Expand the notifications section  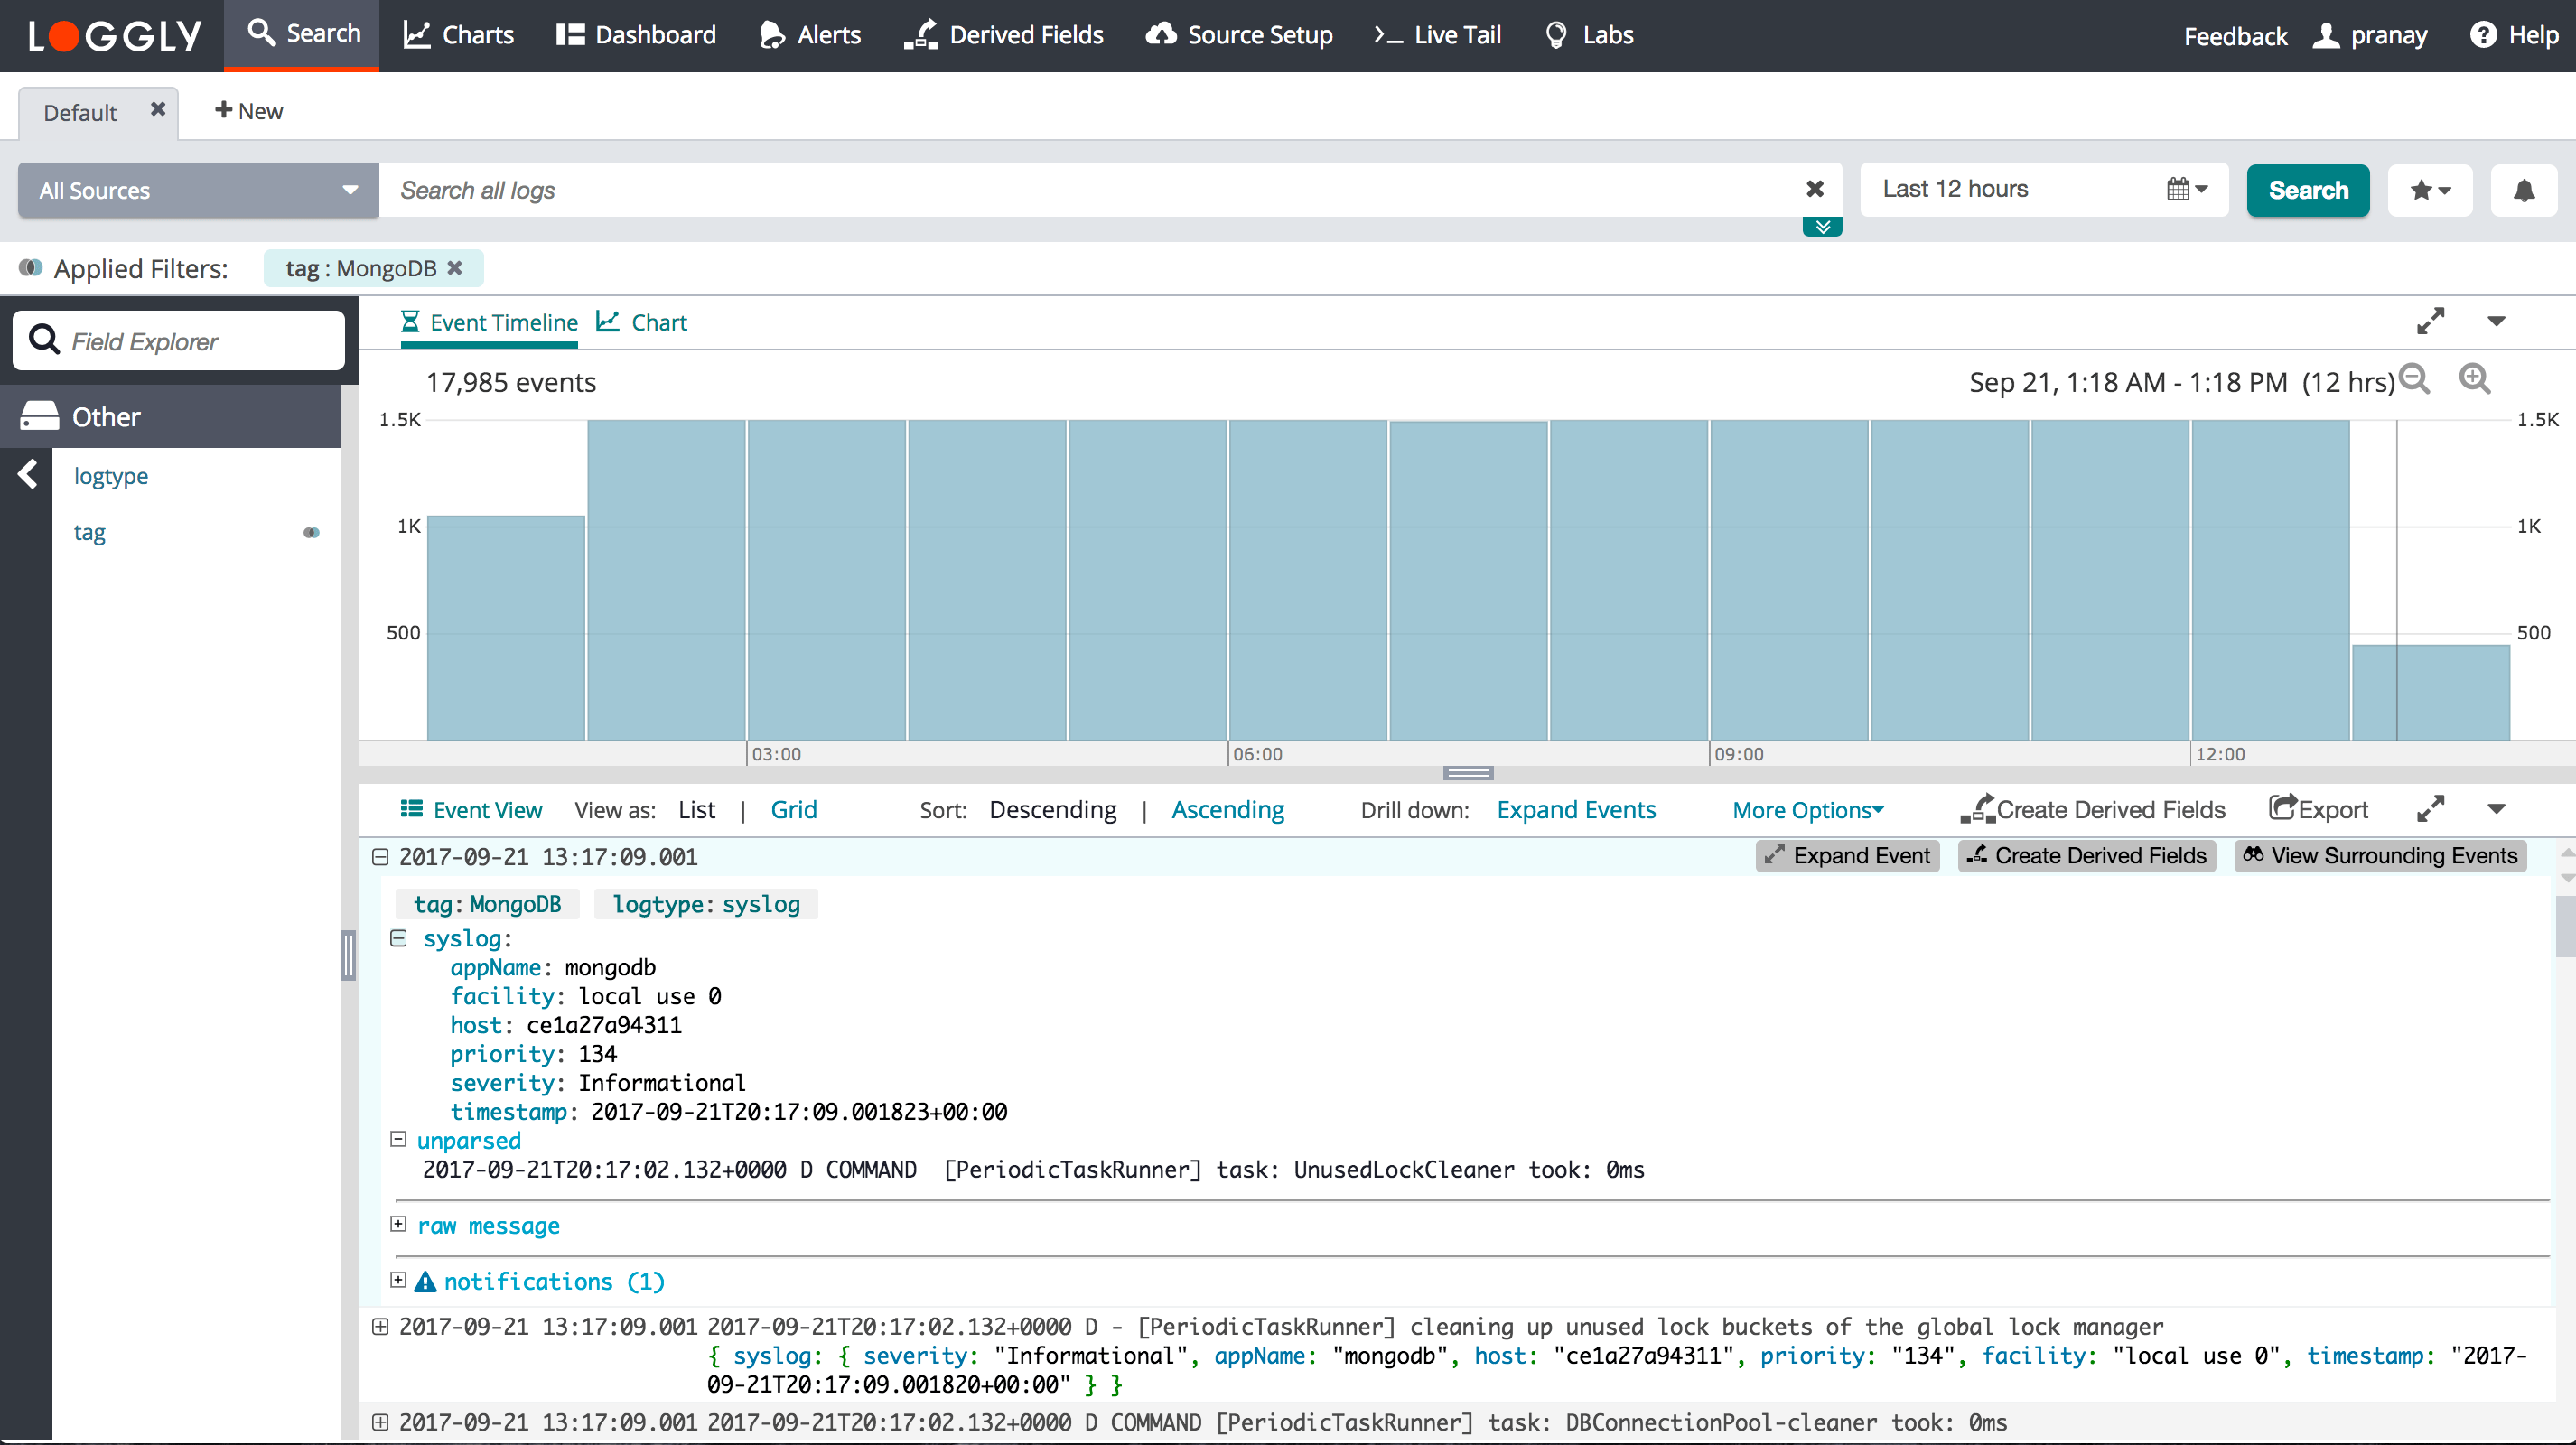coord(398,1281)
